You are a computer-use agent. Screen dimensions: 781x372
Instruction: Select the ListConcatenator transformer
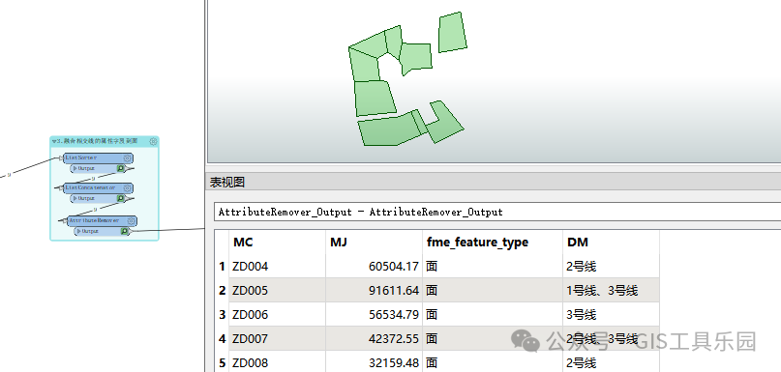coord(98,188)
